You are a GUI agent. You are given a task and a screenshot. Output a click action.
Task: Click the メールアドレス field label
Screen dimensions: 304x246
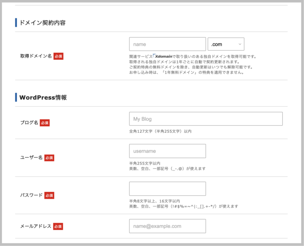(36, 226)
